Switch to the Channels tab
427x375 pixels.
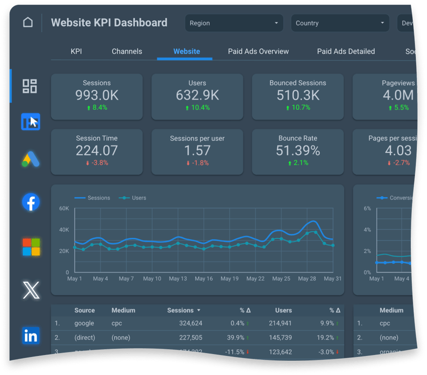127,51
